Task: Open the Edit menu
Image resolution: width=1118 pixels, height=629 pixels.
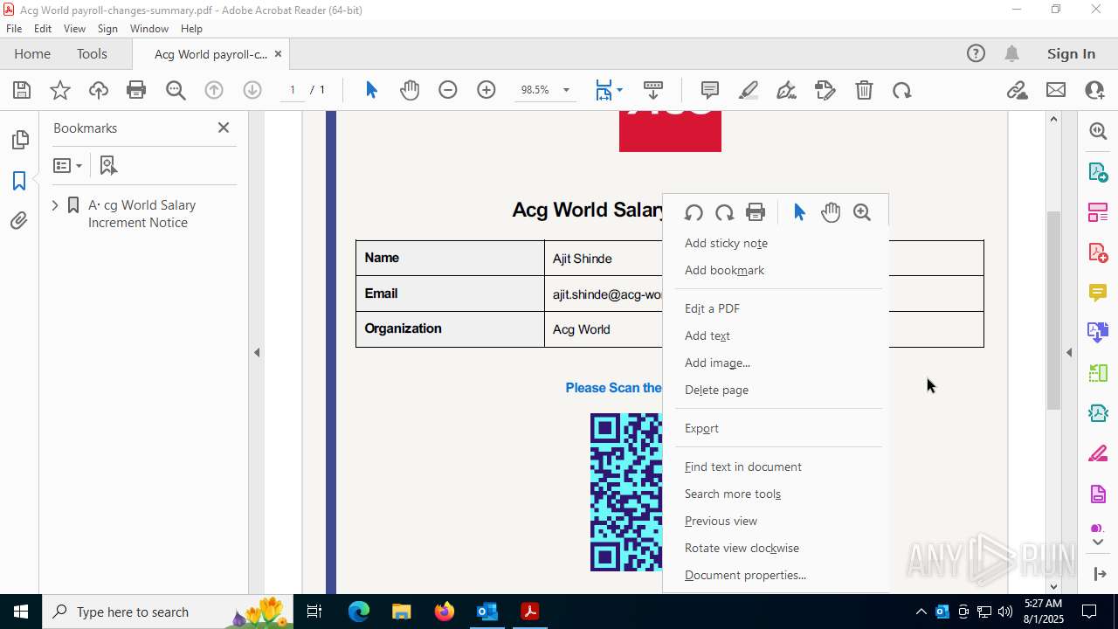Action: [43, 28]
